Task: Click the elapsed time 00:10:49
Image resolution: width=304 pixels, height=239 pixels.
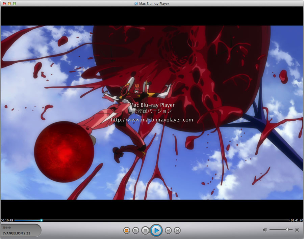Action: click(7, 220)
